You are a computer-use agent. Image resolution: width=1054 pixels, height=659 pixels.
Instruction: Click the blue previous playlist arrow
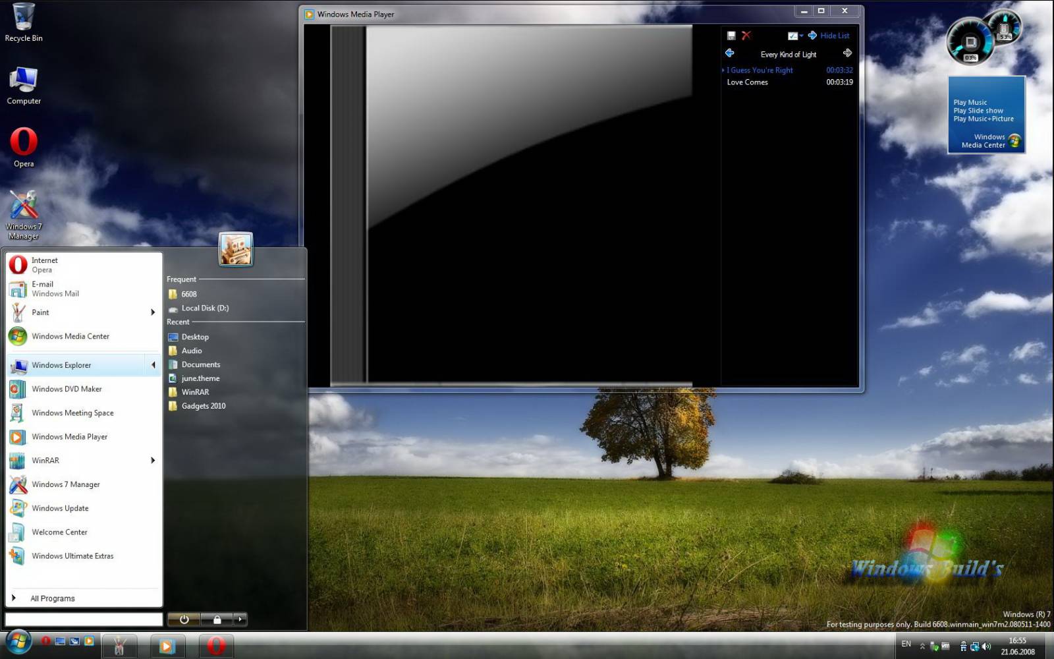coord(730,53)
